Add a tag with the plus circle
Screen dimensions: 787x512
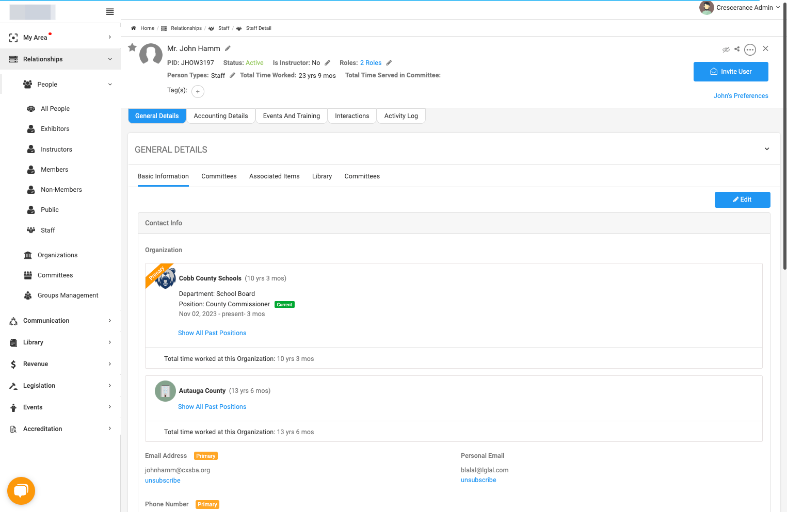coord(198,91)
